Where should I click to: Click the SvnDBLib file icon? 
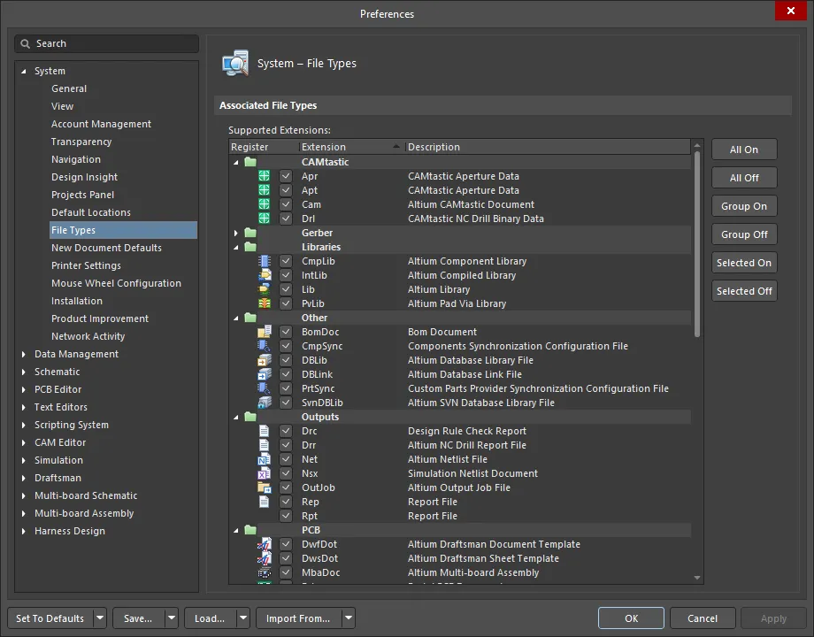265,403
